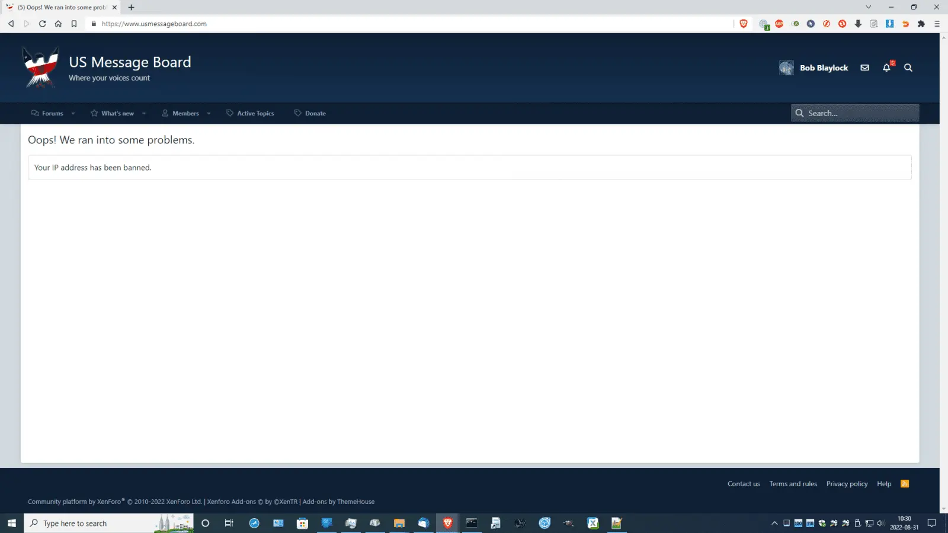This screenshot has width=948, height=533.
Task: Click the red lightning bolt extension icon
Action: [x=827, y=24]
